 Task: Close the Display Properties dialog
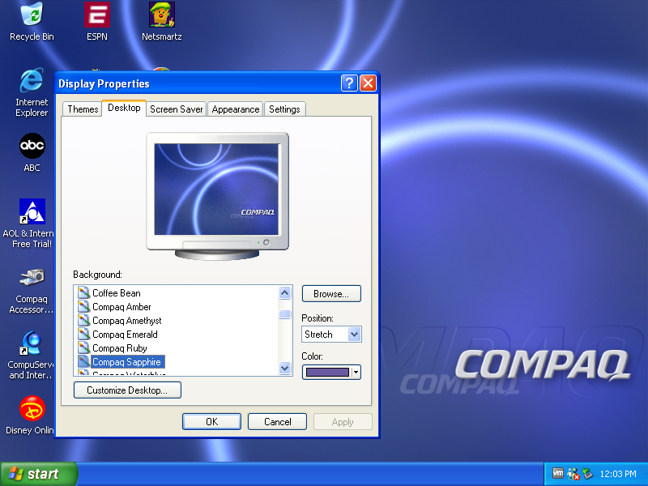point(368,83)
